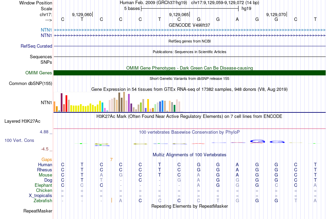Click the 9,129,070 coordinate marker
The width and height of the screenshot is (326, 219).
[276, 14]
